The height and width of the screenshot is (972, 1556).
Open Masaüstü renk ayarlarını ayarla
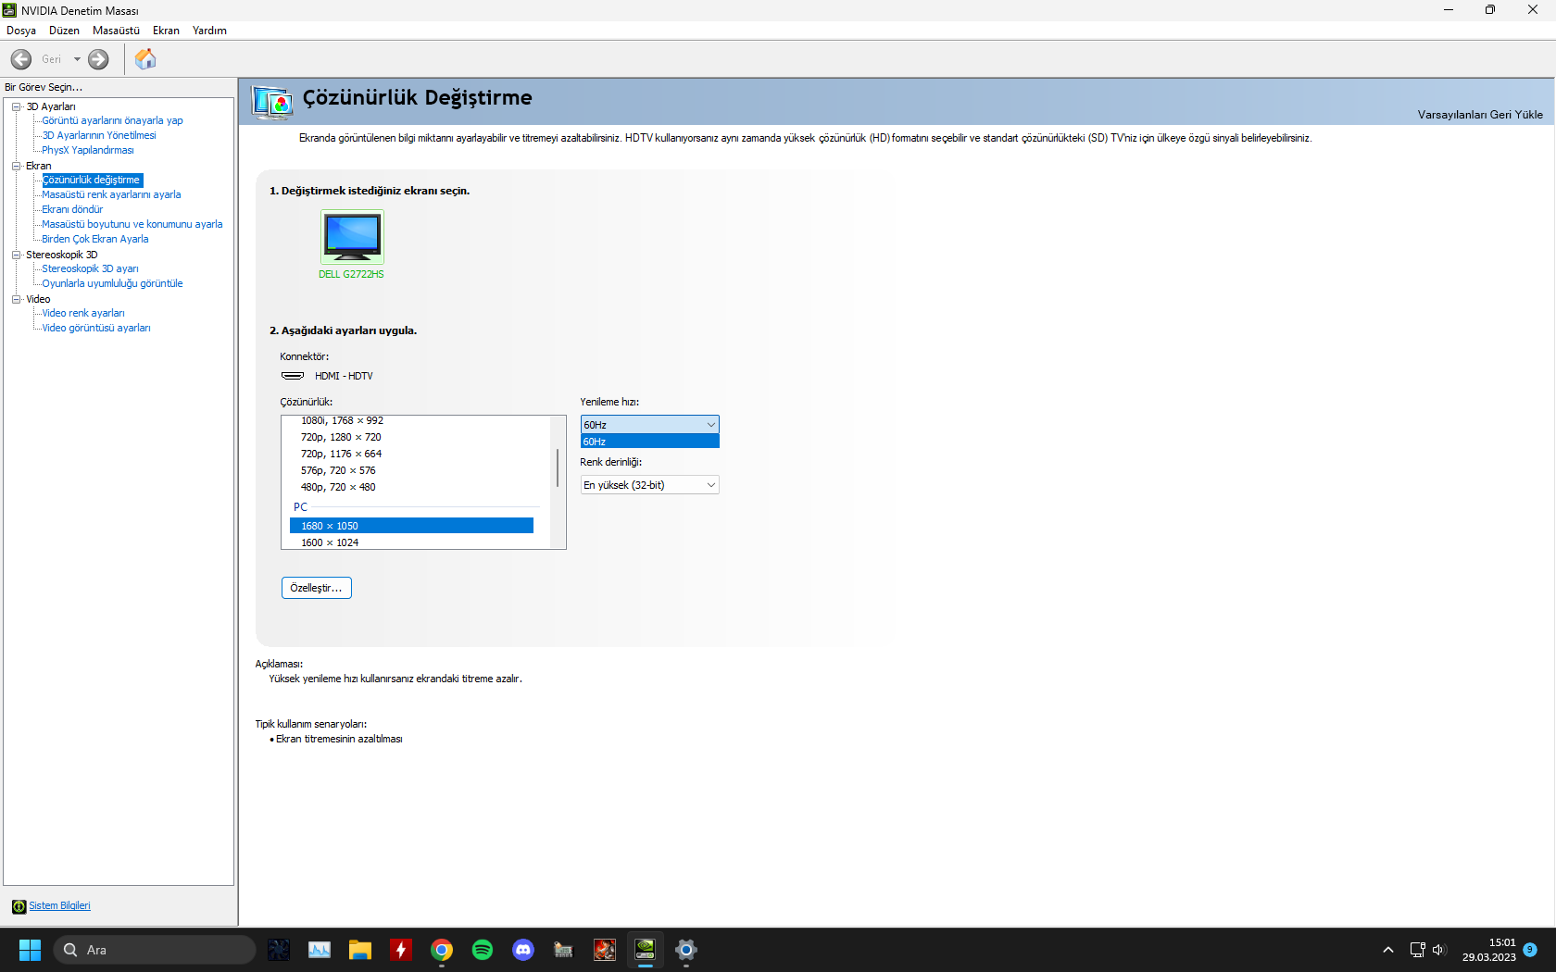pyautogui.click(x=111, y=194)
